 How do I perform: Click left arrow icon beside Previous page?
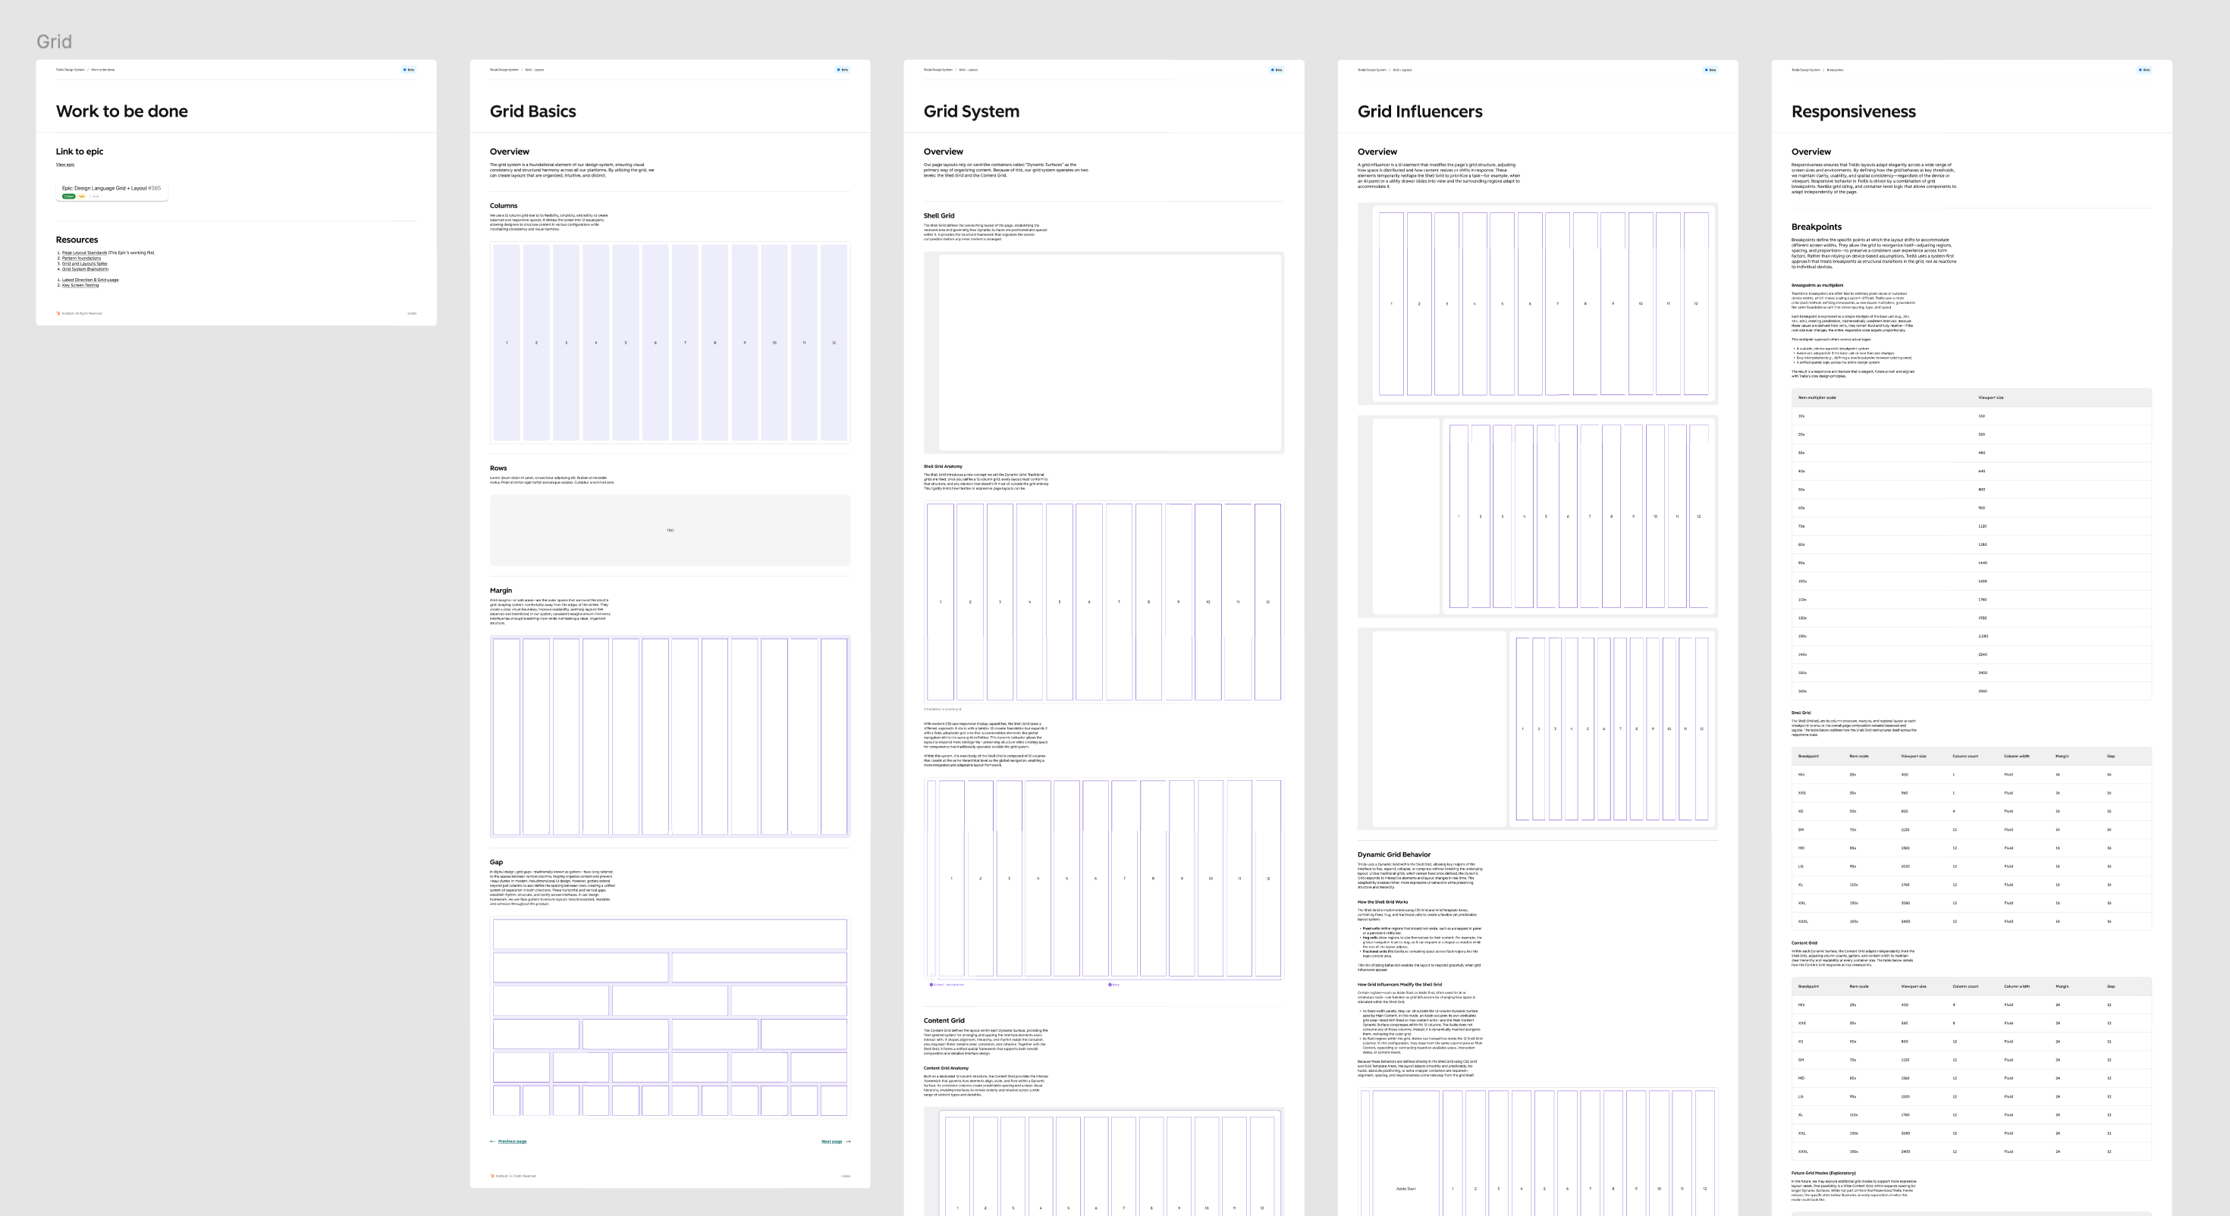click(x=492, y=1142)
